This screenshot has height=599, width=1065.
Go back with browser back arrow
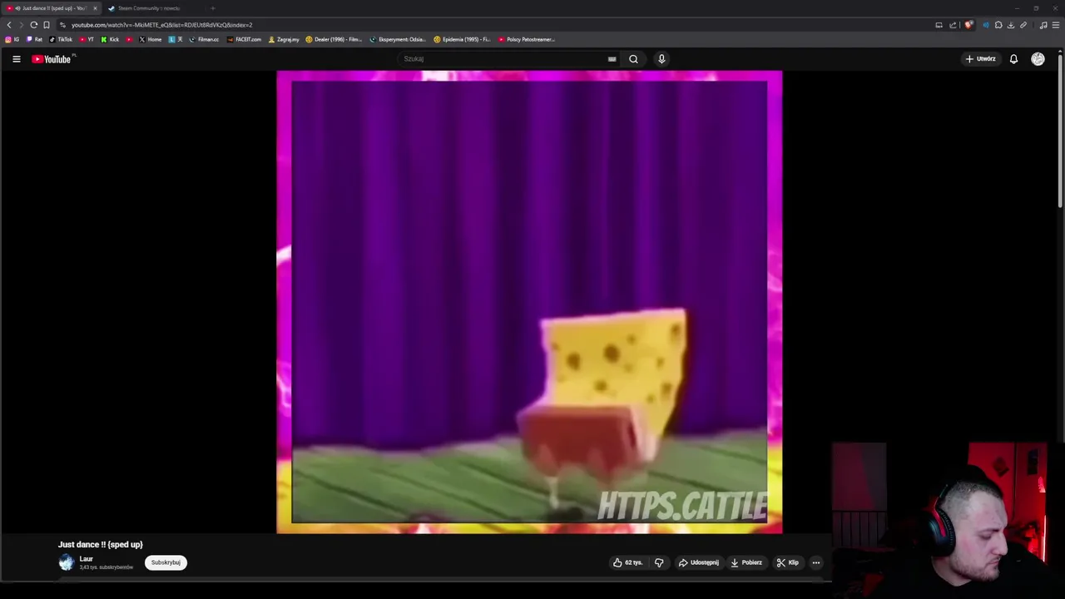point(9,25)
